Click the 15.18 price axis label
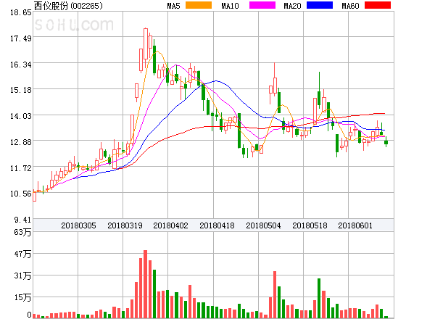 point(21,90)
